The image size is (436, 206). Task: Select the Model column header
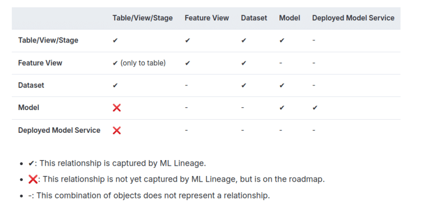click(x=290, y=18)
